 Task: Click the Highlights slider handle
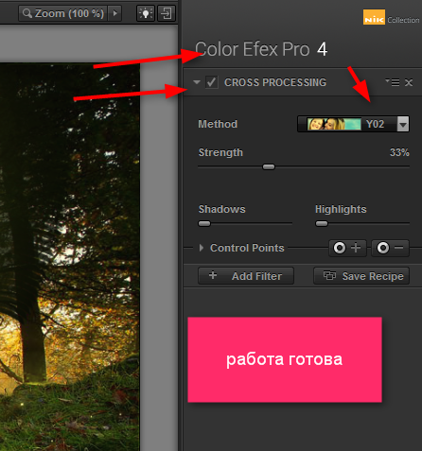[x=322, y=223]
